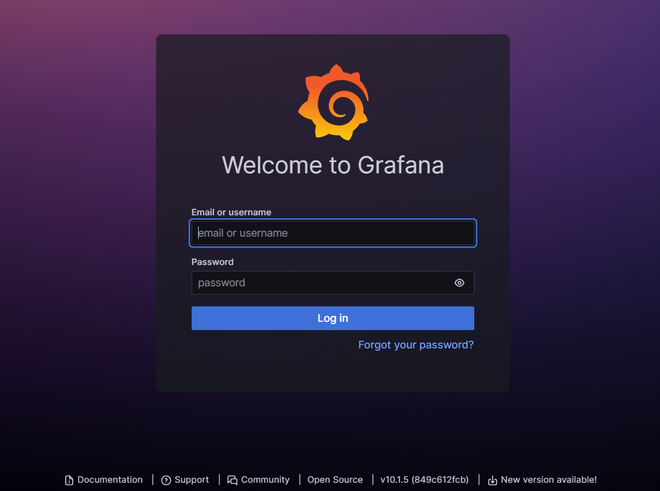
Task: Click the new version download icon
Action: 493,480
